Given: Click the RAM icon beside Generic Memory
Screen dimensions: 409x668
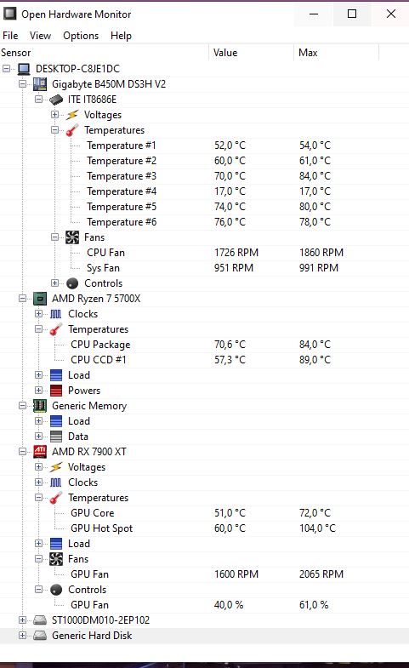Looking at the screenshot, I should [40, 406].
